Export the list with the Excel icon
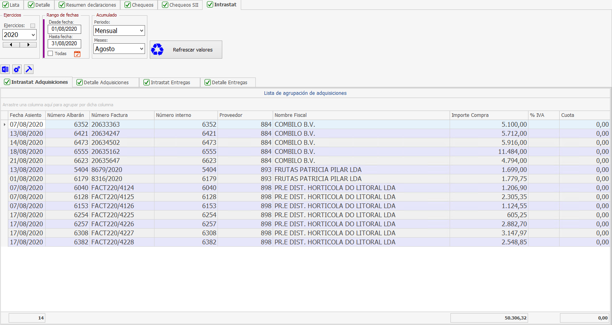Image resolution: width=612 pixels, height=325 pixels. tap(5, 70)
